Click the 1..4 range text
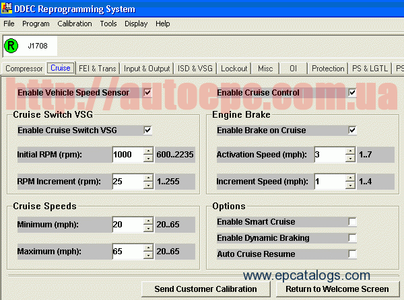 coord(366,182)
